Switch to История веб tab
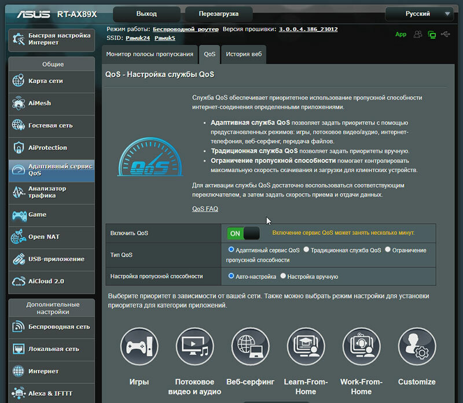The image size is (463, 403). pyautogui.click(x=244, y=54)
